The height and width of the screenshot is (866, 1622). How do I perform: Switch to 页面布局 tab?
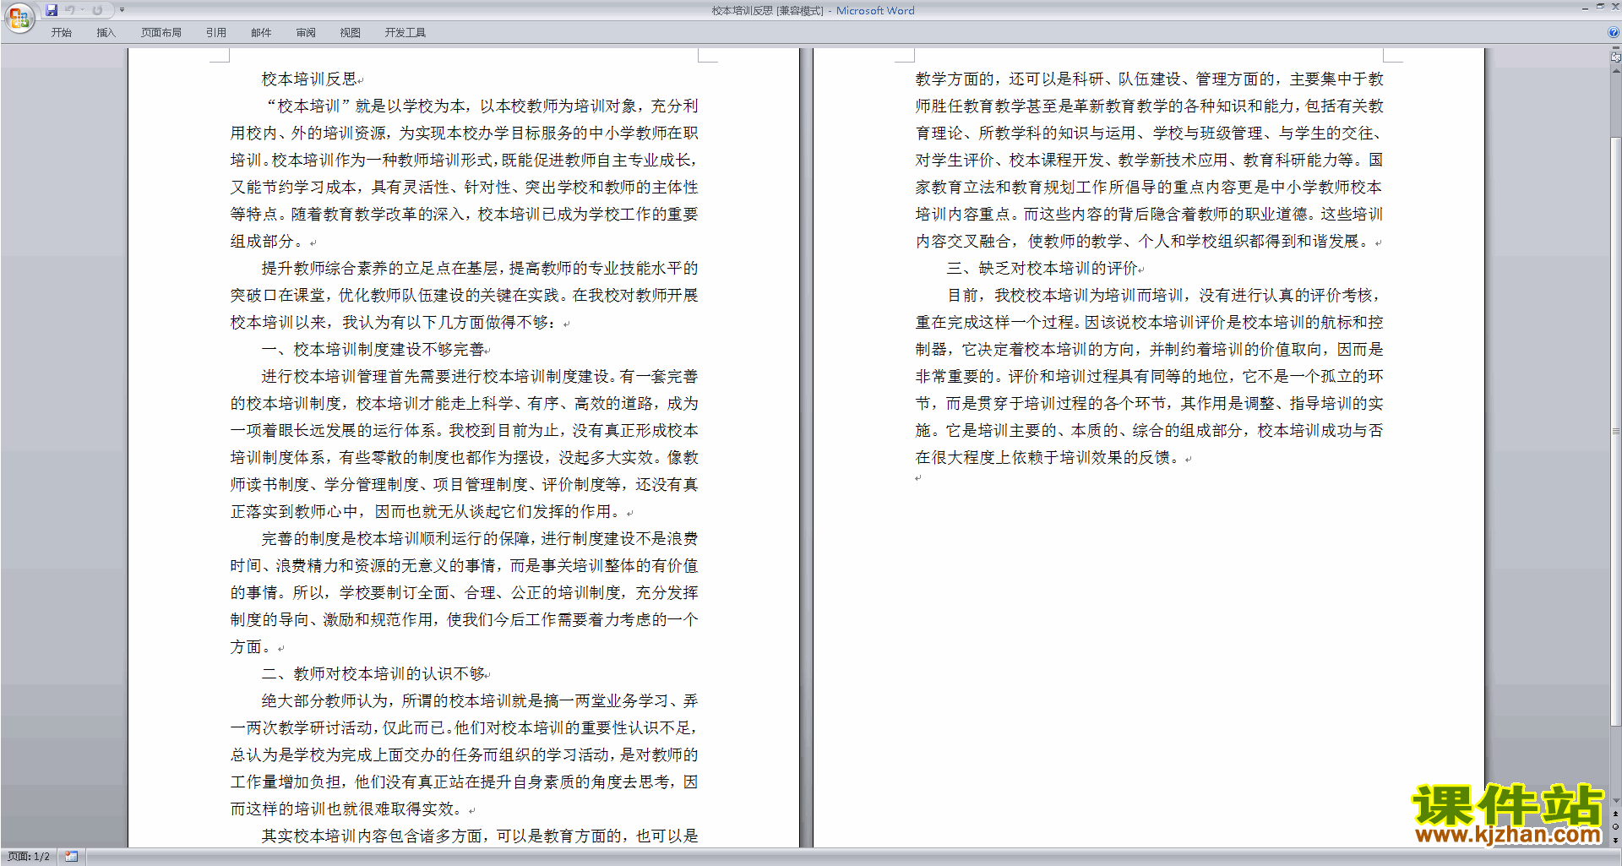161,33
